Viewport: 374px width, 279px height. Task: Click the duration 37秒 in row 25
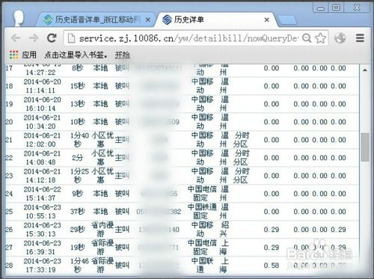(78, 212)
